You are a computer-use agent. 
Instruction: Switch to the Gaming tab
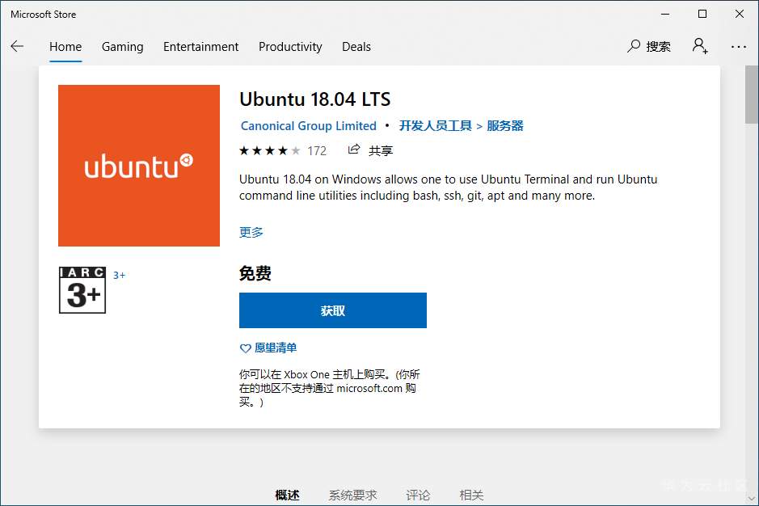123,47
